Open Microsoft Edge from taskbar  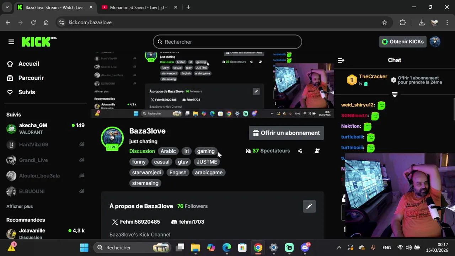227,247
